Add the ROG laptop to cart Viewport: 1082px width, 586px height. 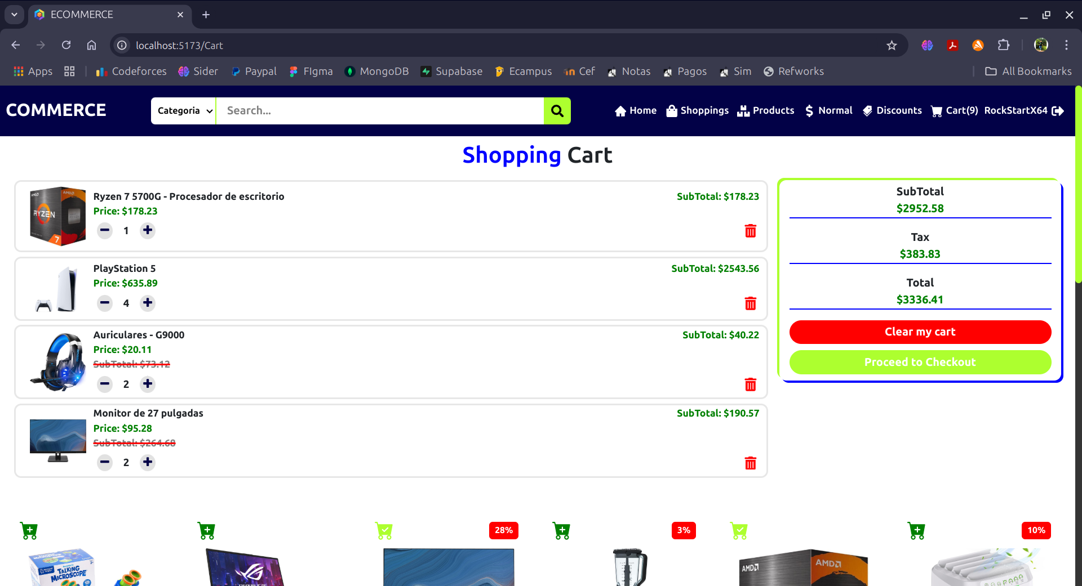[x=207, y=531]
